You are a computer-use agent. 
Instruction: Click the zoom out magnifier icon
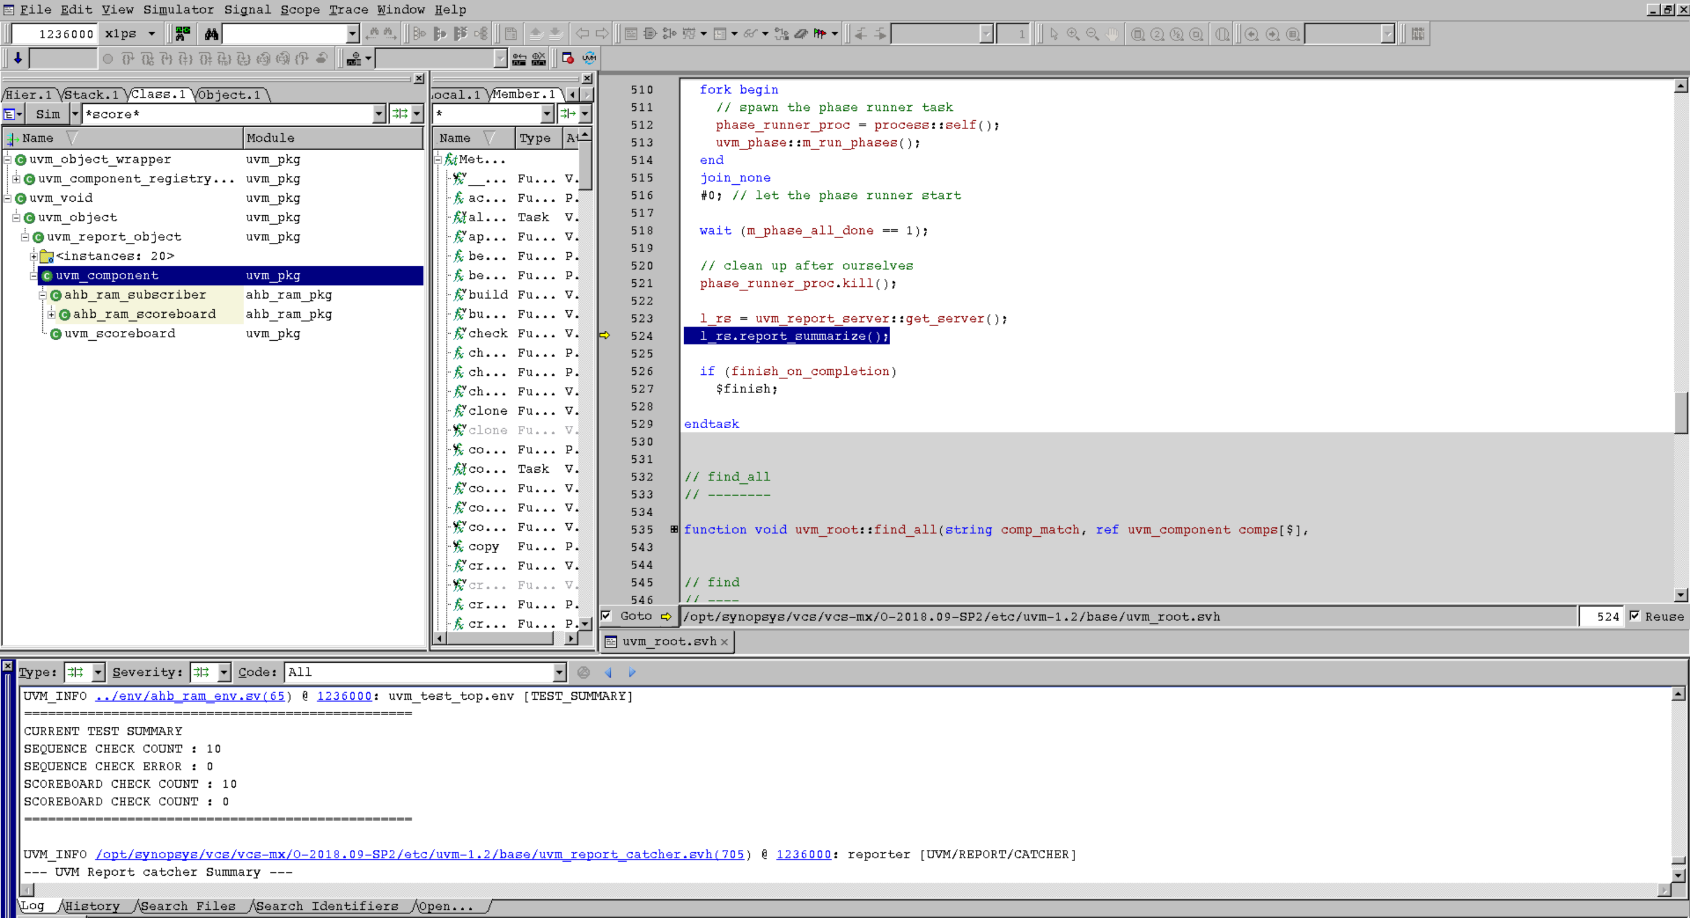tap(1092, 33)
